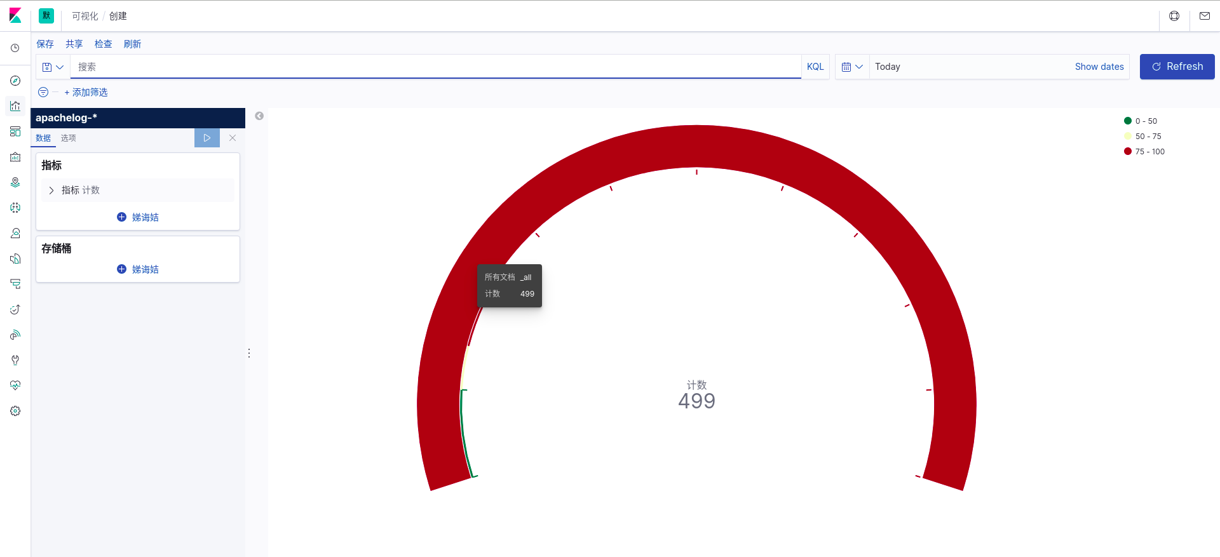Click the blue Refresh button

(x=1177, y=67)
